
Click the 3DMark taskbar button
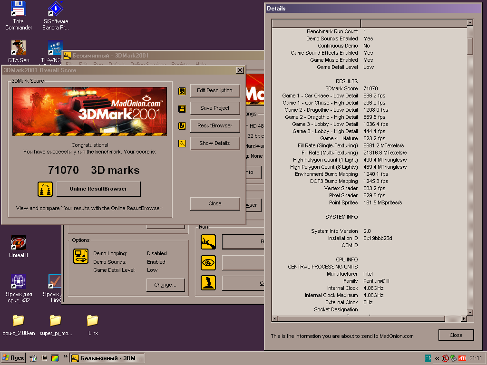107,358
